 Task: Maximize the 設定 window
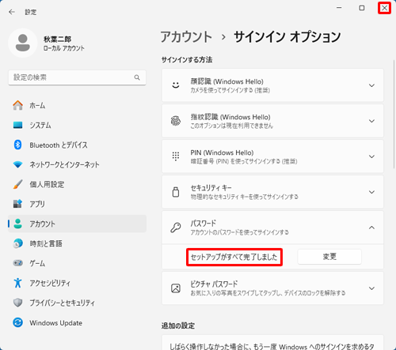pyautogui.click(x=362, y=8)
